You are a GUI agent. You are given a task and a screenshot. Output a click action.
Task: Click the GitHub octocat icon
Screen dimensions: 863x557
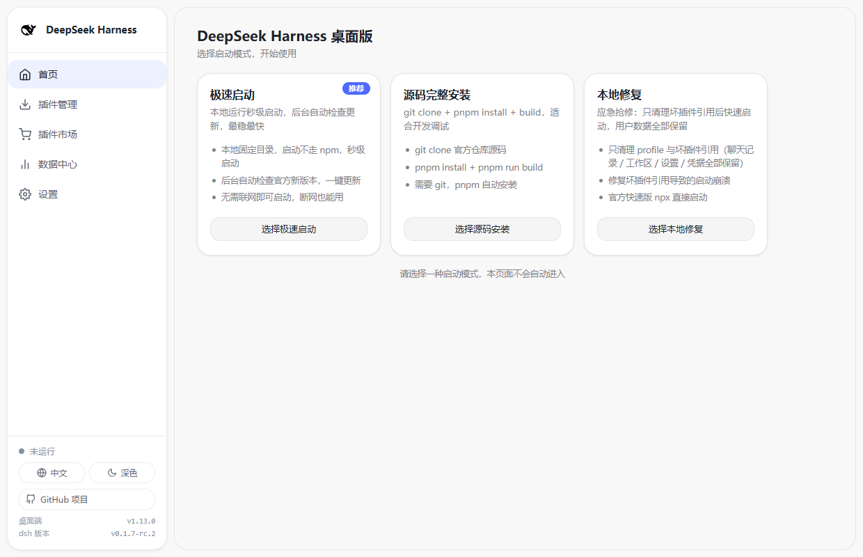pos(31,499)
